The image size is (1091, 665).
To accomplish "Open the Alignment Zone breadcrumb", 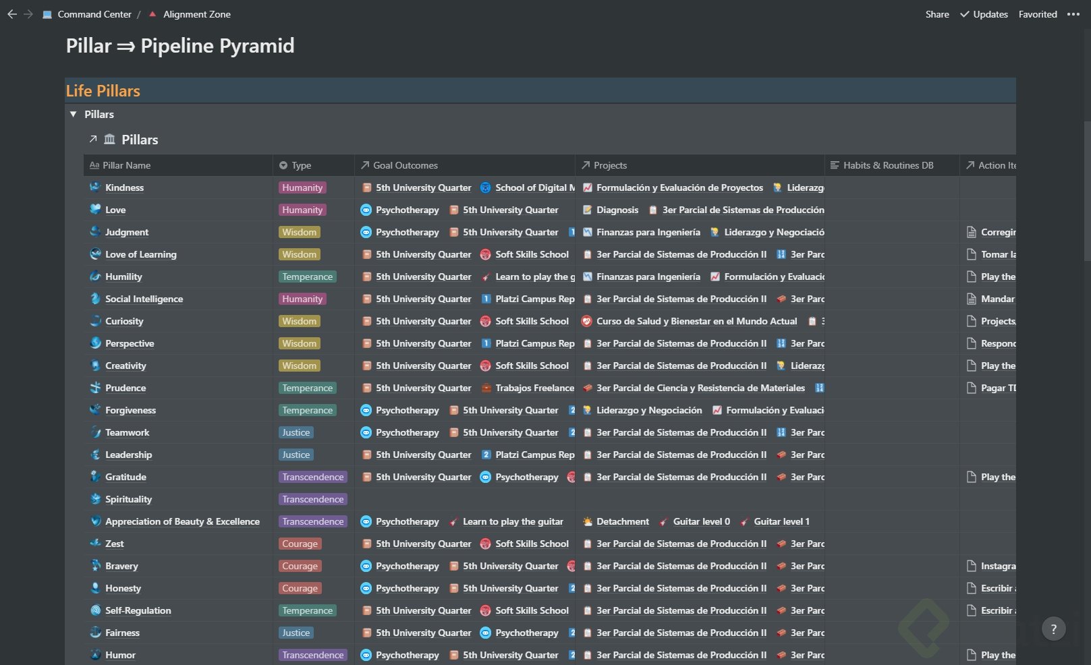I will click(x=196, y=14).
